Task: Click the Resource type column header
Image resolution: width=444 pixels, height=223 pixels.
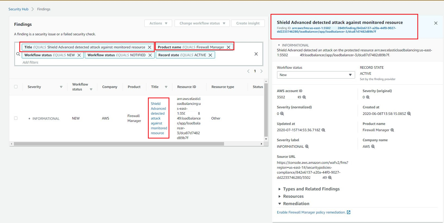Action: tap(223, 87)
